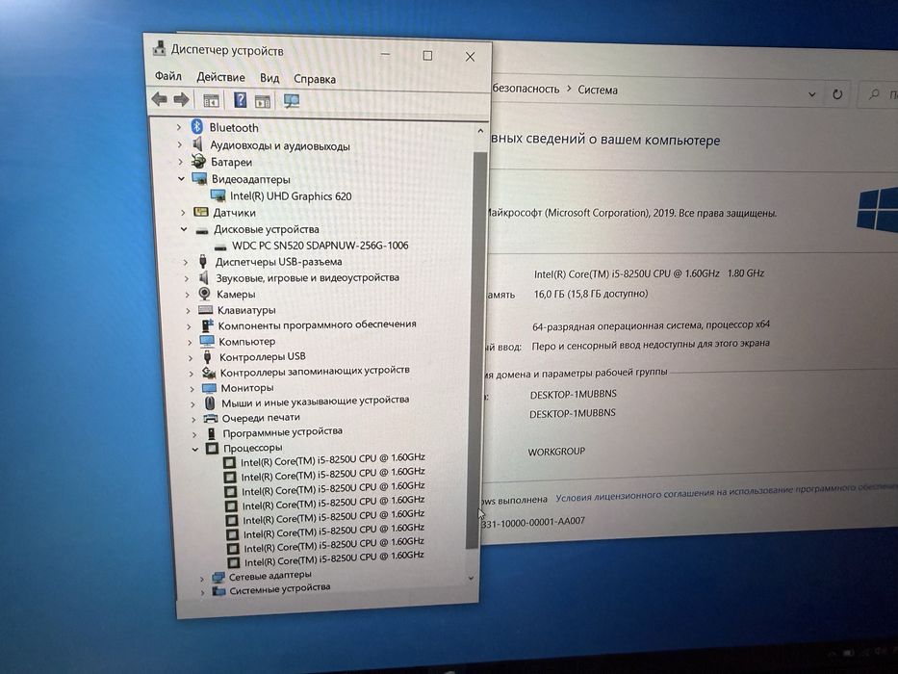Expand the Диспетчеры USB-разъема node
This screenshot has width=898, height=674.
(185, 262)
